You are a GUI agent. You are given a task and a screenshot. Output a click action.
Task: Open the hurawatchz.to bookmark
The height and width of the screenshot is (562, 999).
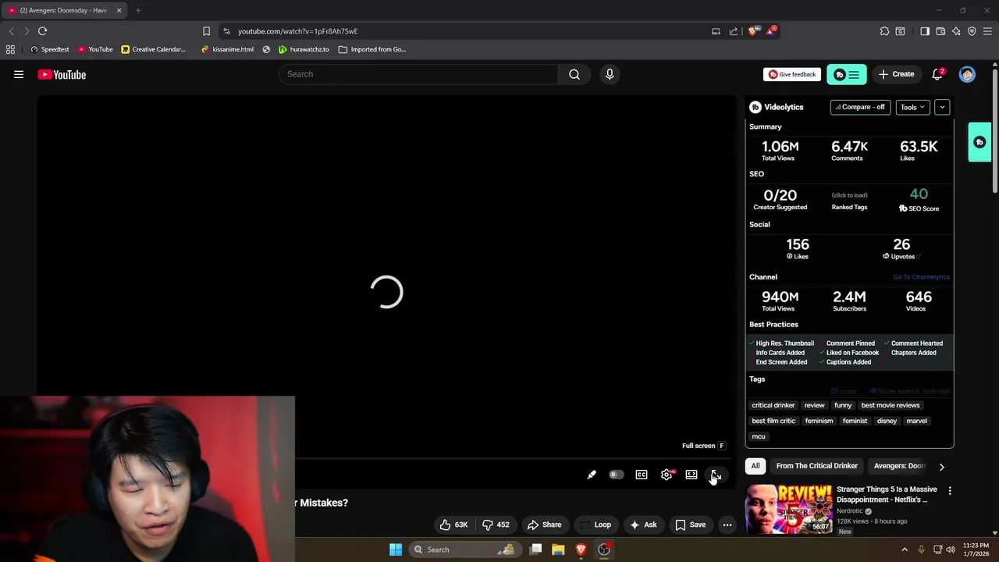coord(304,49)
